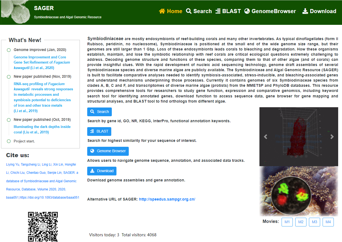Open the alternative SAGER URL link

167,199
